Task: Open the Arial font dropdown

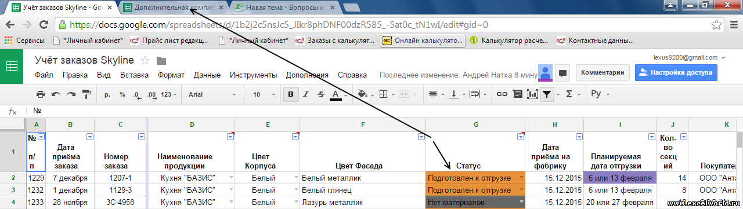Action: (x=212, y=94)
